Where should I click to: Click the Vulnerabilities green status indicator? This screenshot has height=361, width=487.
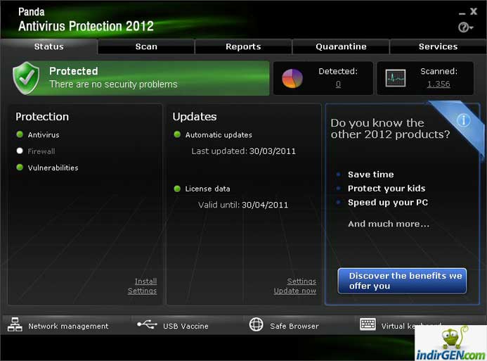point(20,167)
